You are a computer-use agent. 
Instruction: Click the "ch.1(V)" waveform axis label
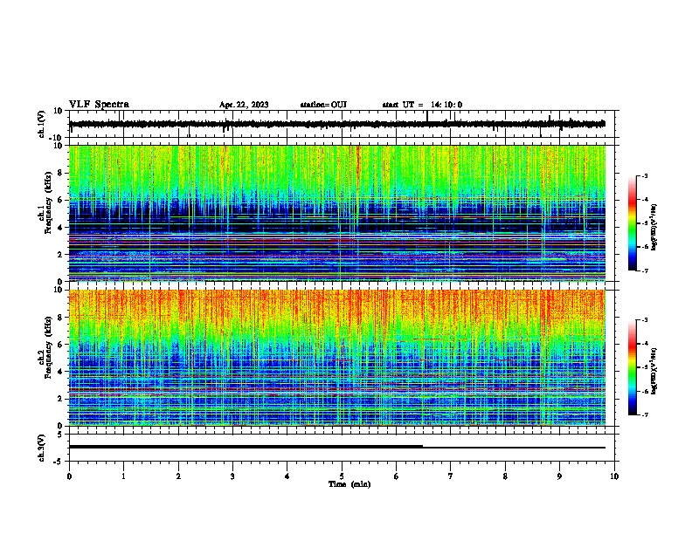42,124
